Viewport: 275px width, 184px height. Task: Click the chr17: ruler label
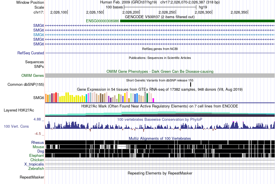(39, 12)
